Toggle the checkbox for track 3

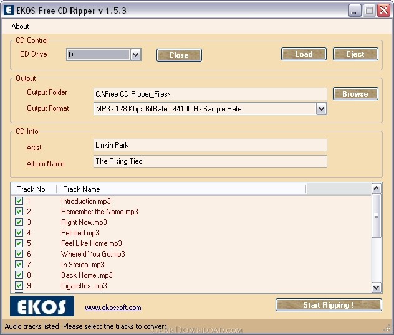tap(19, 222)
